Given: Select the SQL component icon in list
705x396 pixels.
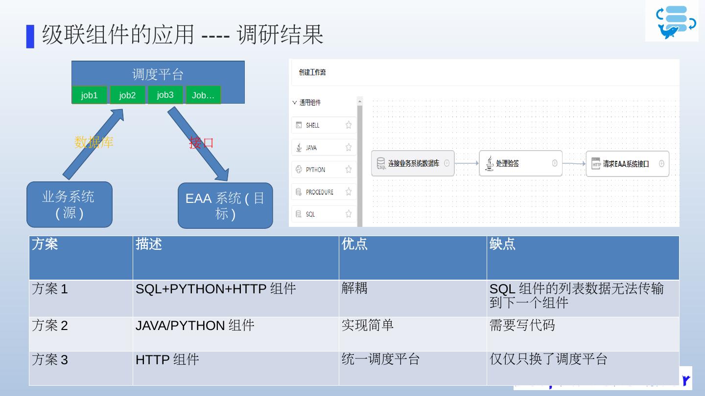Looking at the screenshot, I should coord(299,214).
